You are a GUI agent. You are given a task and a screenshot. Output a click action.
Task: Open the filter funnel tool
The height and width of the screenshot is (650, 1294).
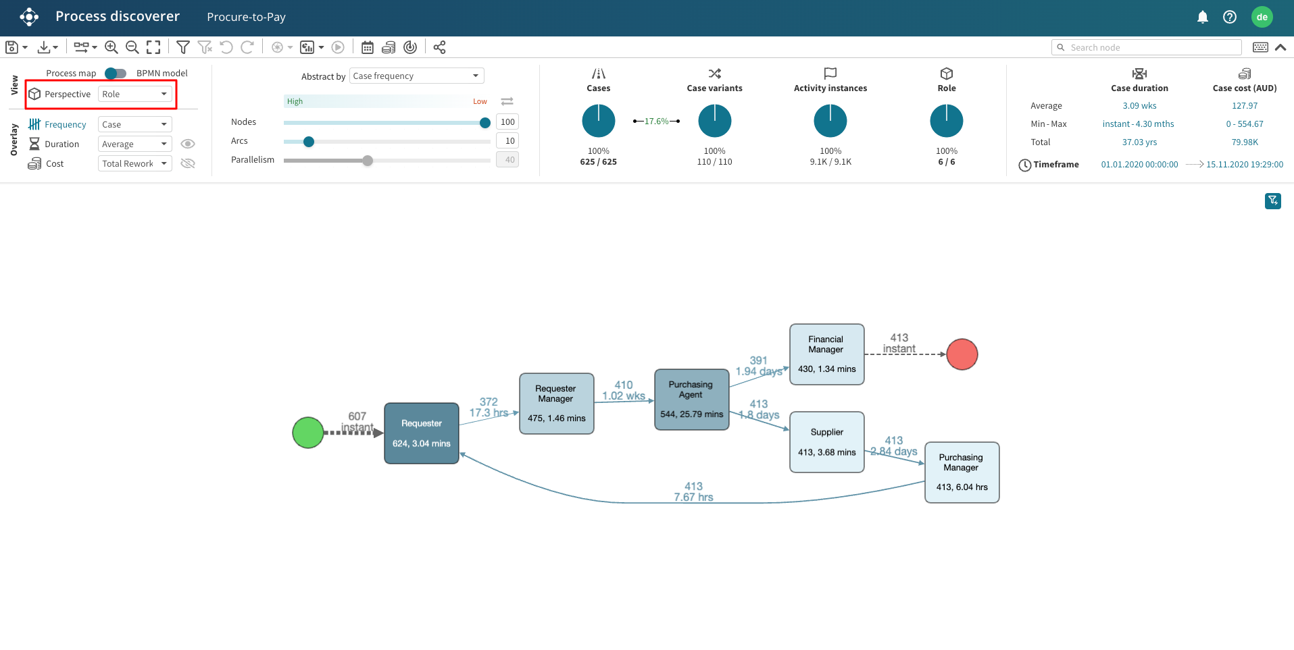tap(182, 47)
